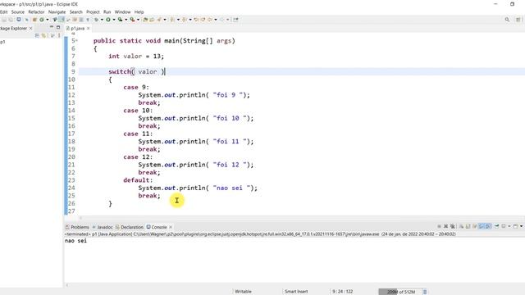Open the Help menu
Screen dimensions: 525x295
(x=139, y=11)
